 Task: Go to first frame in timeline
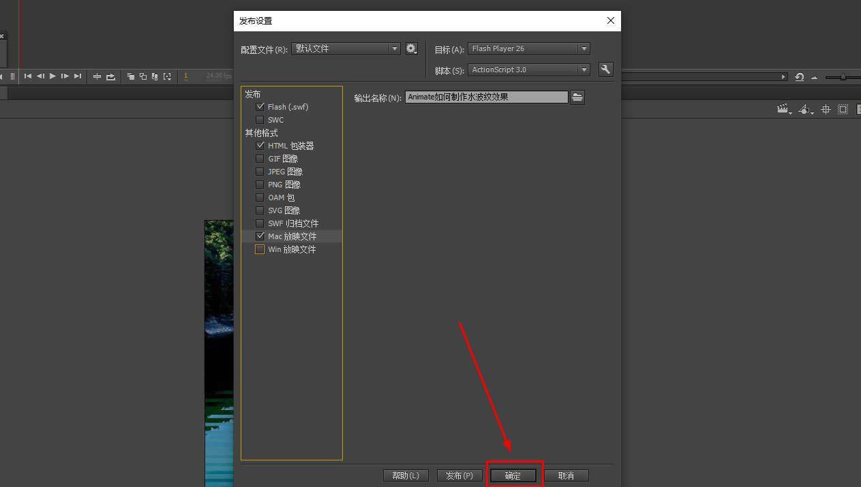pos(28,76)
